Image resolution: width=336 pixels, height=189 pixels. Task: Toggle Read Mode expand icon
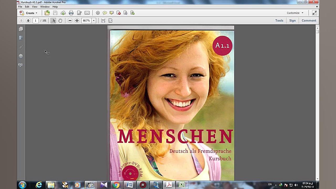pyautogui.click(x=314, y=13)
